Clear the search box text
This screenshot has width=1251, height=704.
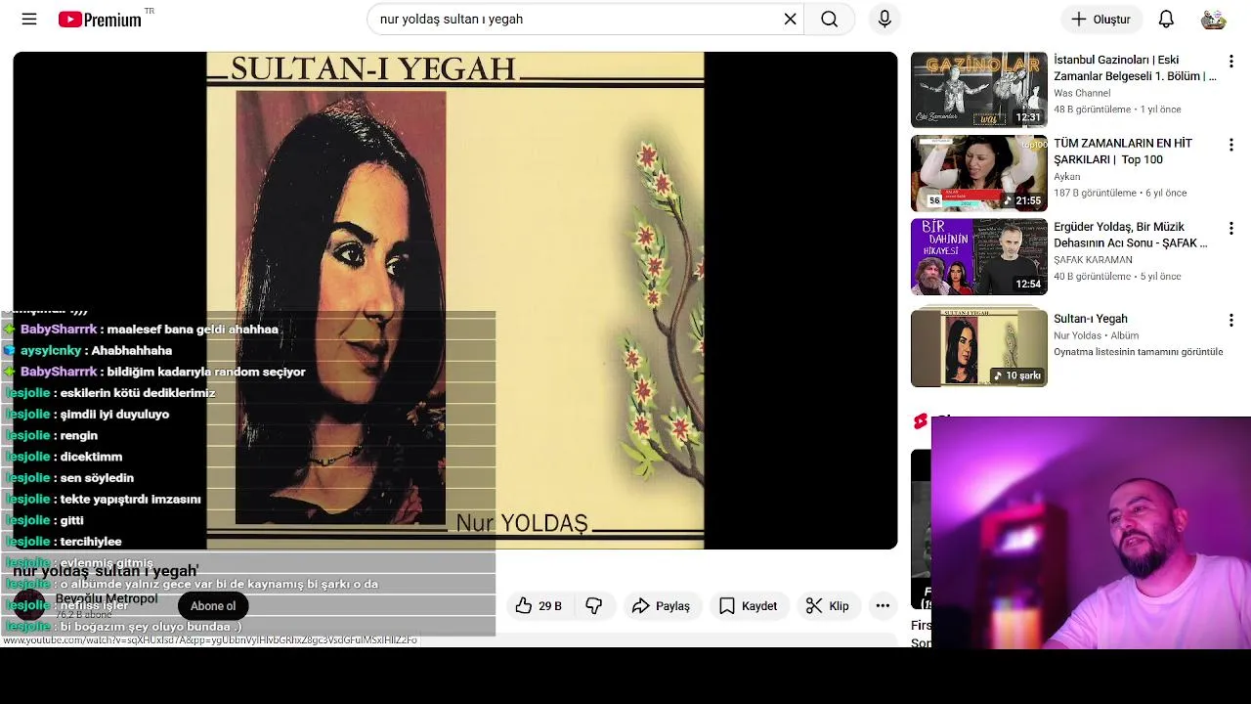coord(790,19)
